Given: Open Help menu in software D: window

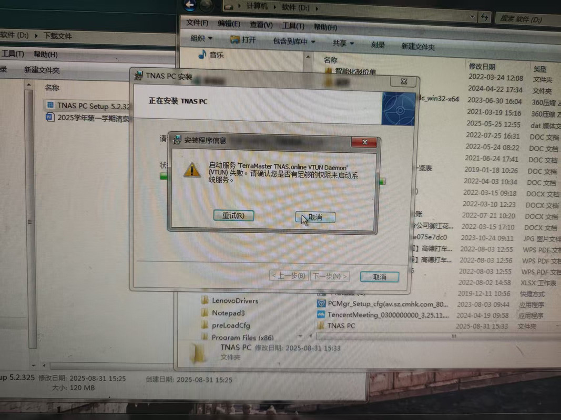Looking at the screenshot, I should pyautogui.click(x=325, y=27).
